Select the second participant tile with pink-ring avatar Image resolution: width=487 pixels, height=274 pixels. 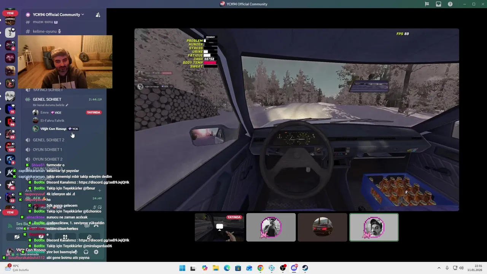coord(271,227)
